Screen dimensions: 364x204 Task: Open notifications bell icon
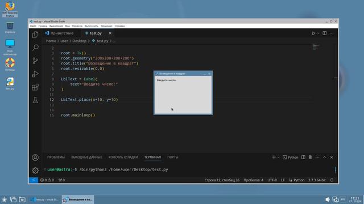[x=332, y=180]
